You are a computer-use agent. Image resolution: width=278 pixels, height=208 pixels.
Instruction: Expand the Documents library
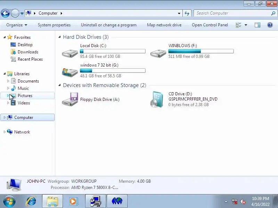(x=8, y=81)
